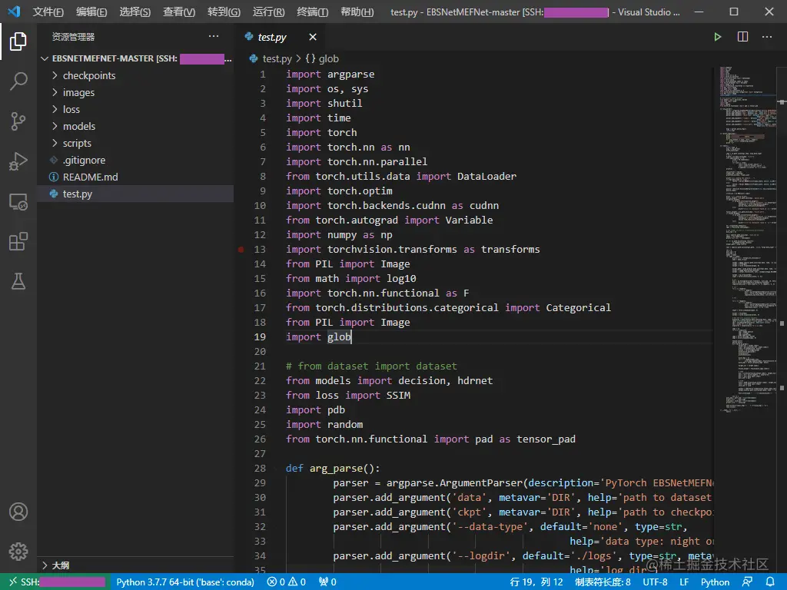
Task: Open the Testing flask icon view
Action: click(x=18, y=282)
